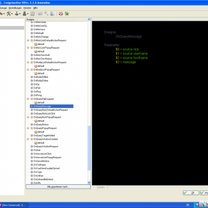Click the event list scrollbar down arrow
Screen dimensions: 208x208
coord(89,183)
